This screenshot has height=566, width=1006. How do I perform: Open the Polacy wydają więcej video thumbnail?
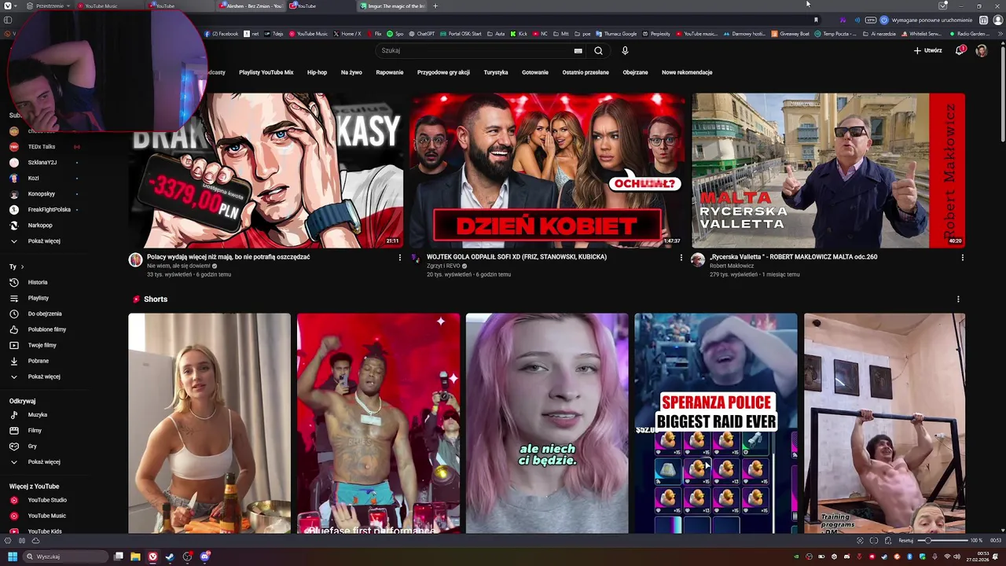click(266, 171)
